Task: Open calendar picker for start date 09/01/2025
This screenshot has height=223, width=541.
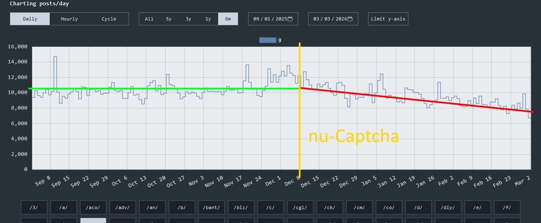Action: click(290, 19)
